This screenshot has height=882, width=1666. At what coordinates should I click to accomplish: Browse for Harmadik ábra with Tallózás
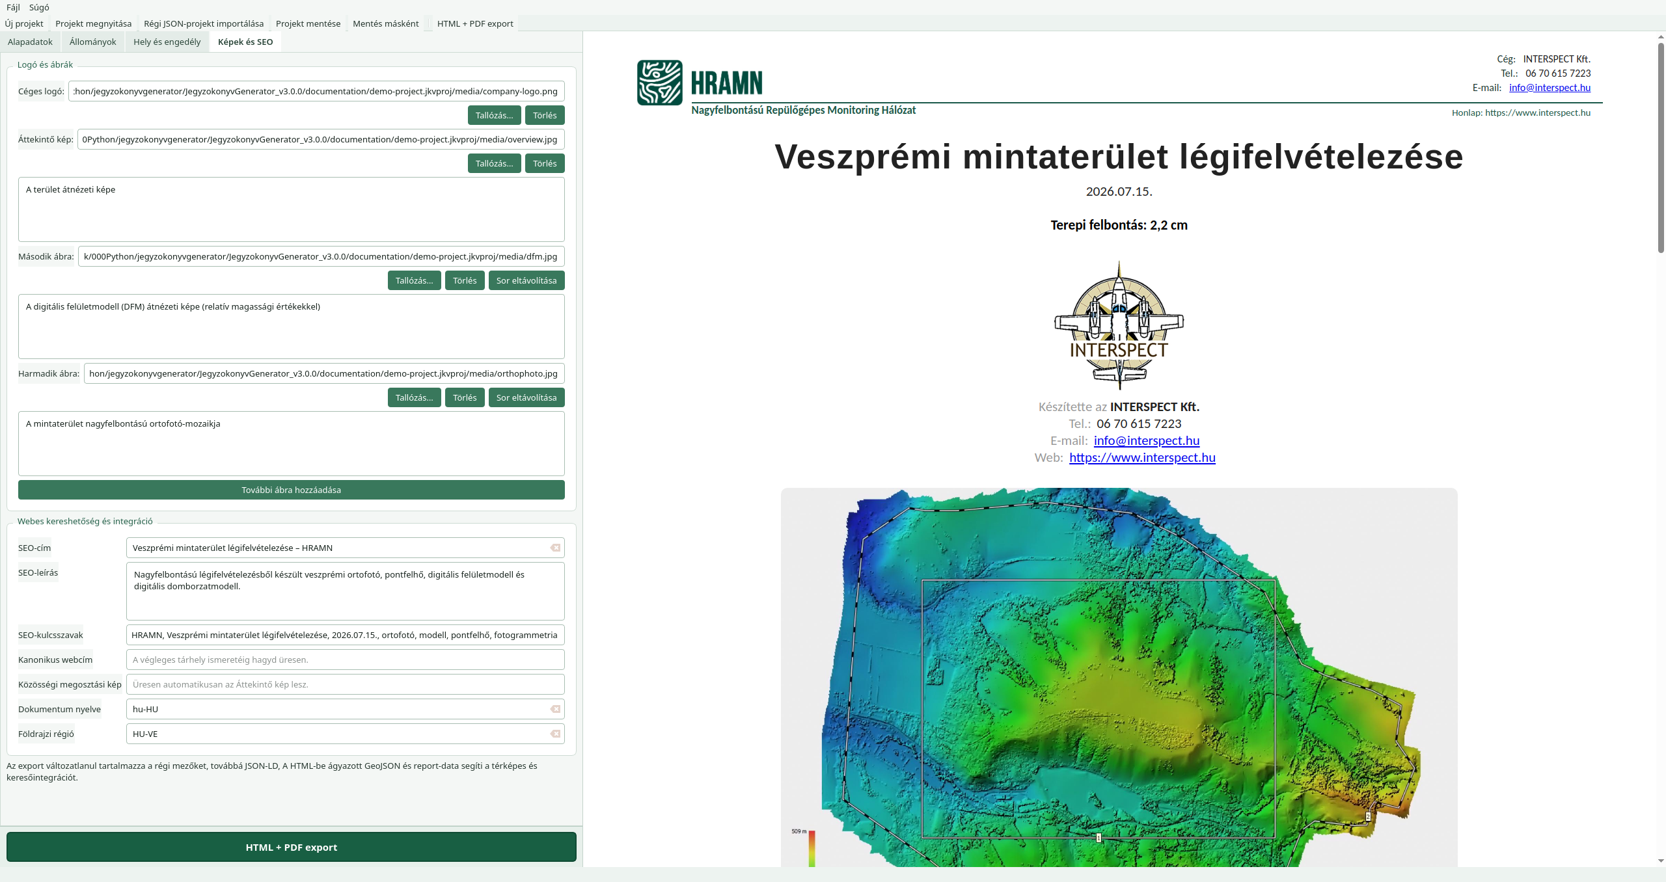coord(414,397)
